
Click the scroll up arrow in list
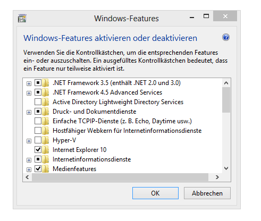[x=226, y=83]
